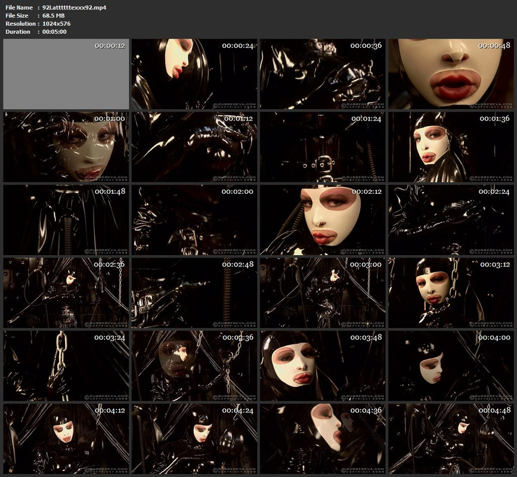Select the thumbnail at 00:03:00
Screen dimensions: 517x477
323,293
